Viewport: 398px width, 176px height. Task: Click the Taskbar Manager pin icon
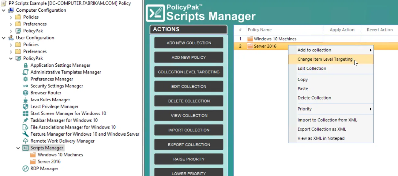point(26,120)
